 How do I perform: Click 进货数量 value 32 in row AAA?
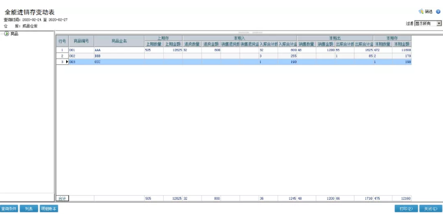(192, 50)
